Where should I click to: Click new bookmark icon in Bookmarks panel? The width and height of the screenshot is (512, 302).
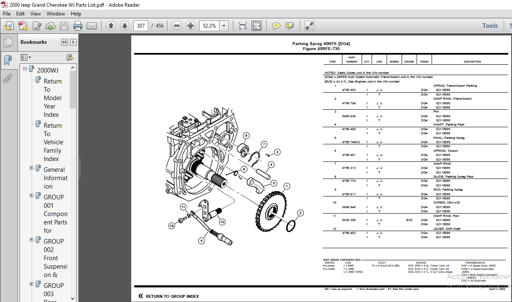[70, 58]
